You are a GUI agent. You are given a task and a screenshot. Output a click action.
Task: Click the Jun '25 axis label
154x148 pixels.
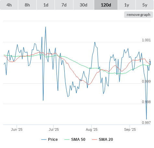point(17,129)
